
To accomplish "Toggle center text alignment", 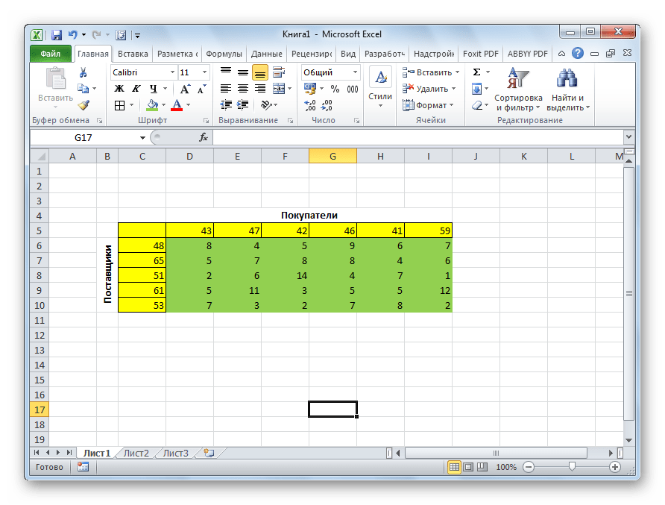I will click(243, 89).
